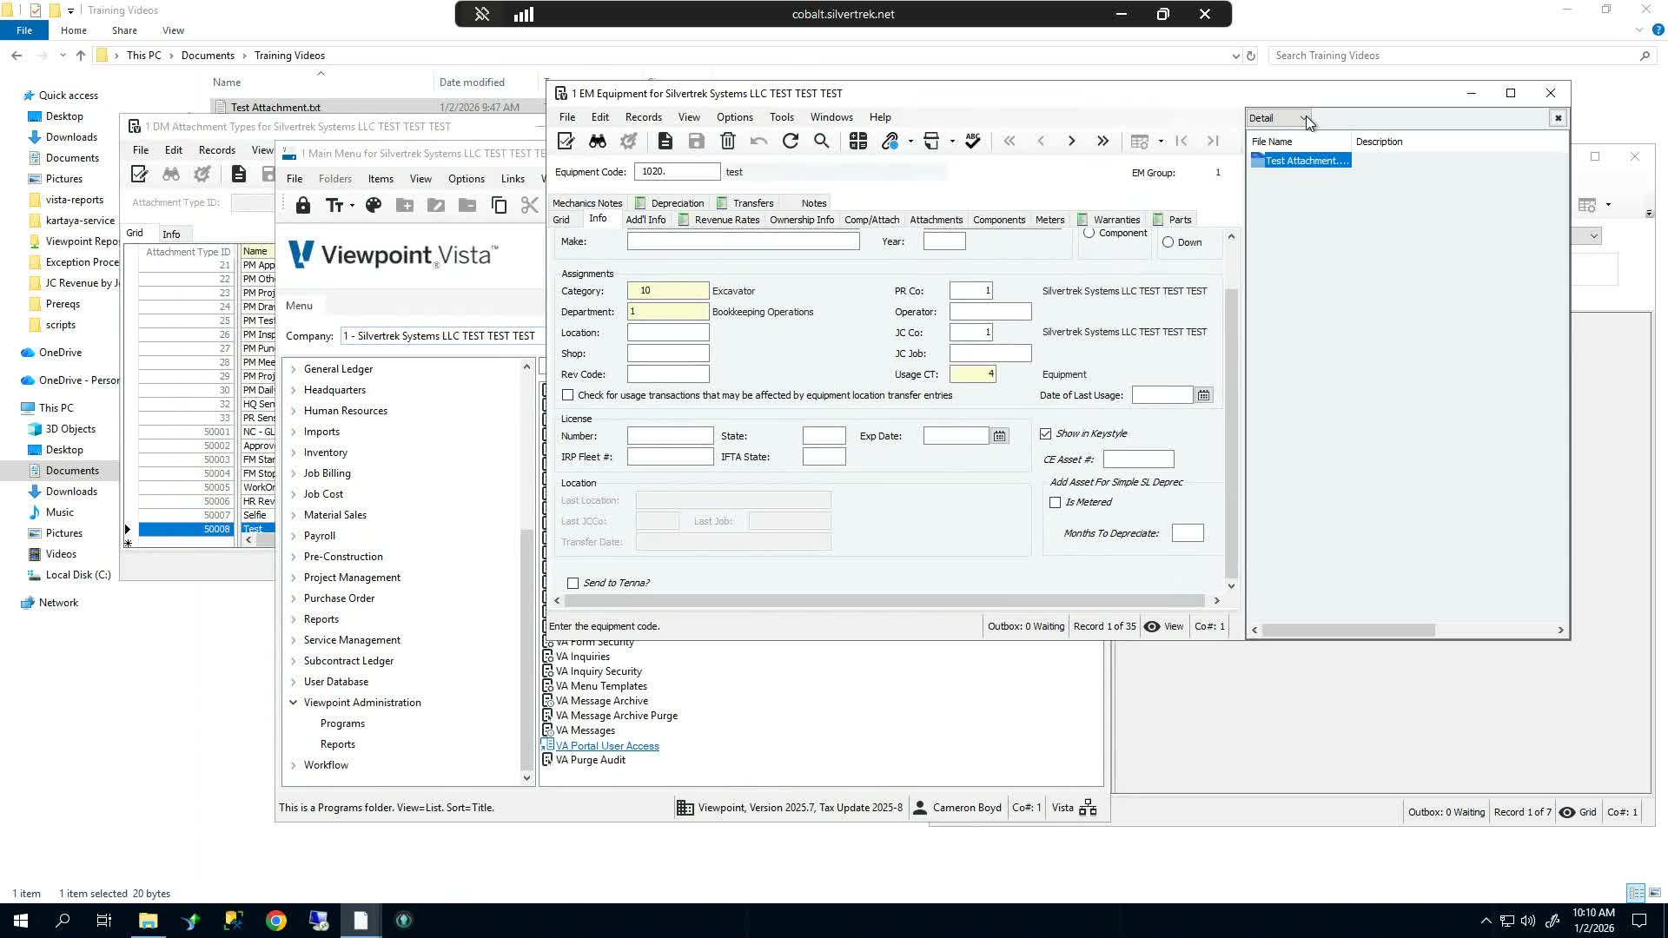The width and height of the screenshot is (1668, 938).
Task: Open the paperclip attachment dropdown arrow
Action: [x=910, y=142]
